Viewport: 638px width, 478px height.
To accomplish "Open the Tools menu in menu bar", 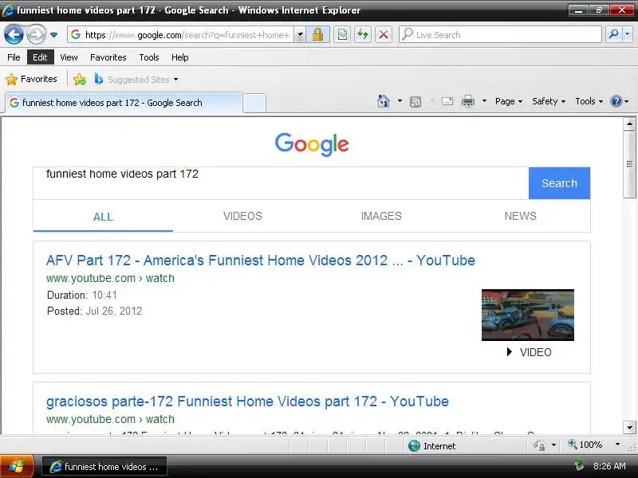I will point(149,57).
